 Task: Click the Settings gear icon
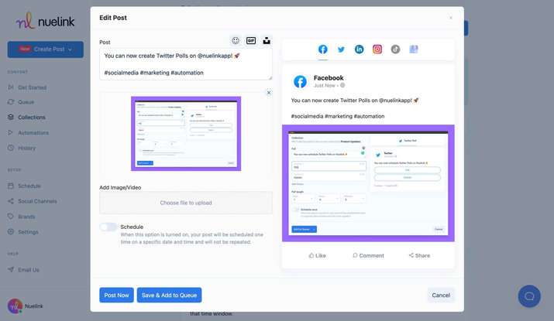click(x=11, y=232)
